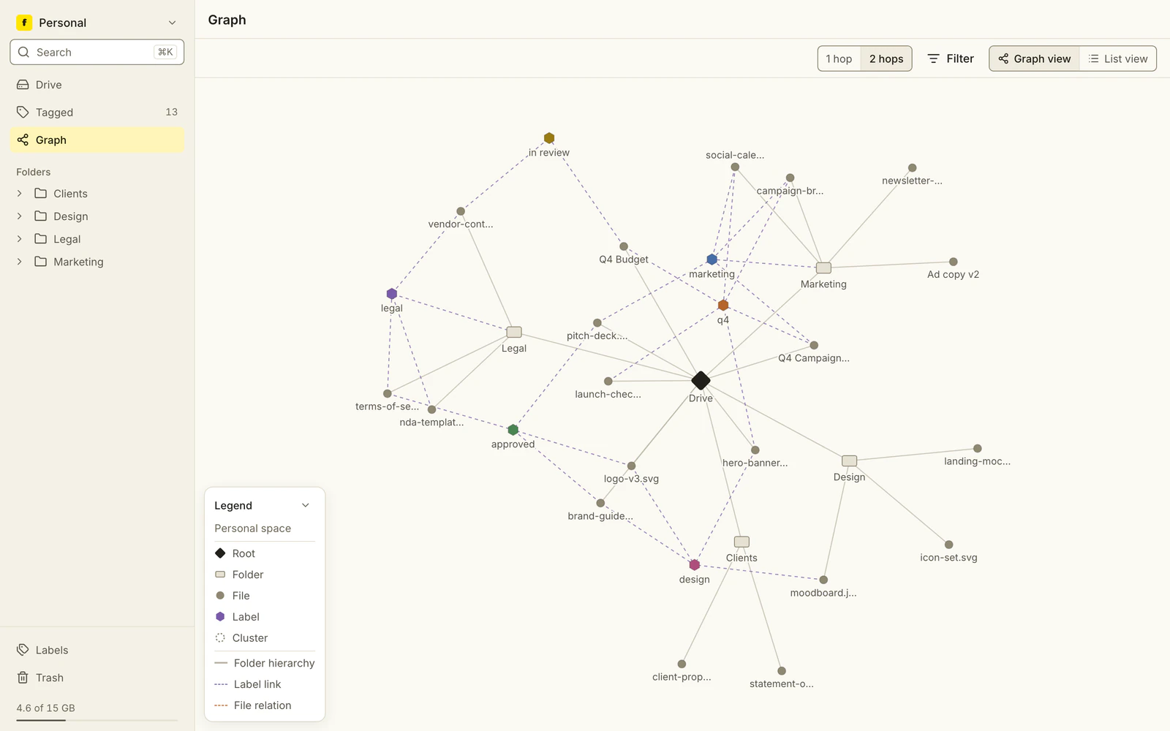Select the purple legal label node

click(392, 294)
